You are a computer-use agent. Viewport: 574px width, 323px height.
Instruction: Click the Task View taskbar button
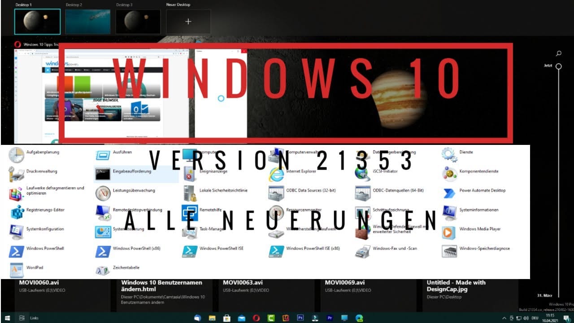click(x=22, y=318)
